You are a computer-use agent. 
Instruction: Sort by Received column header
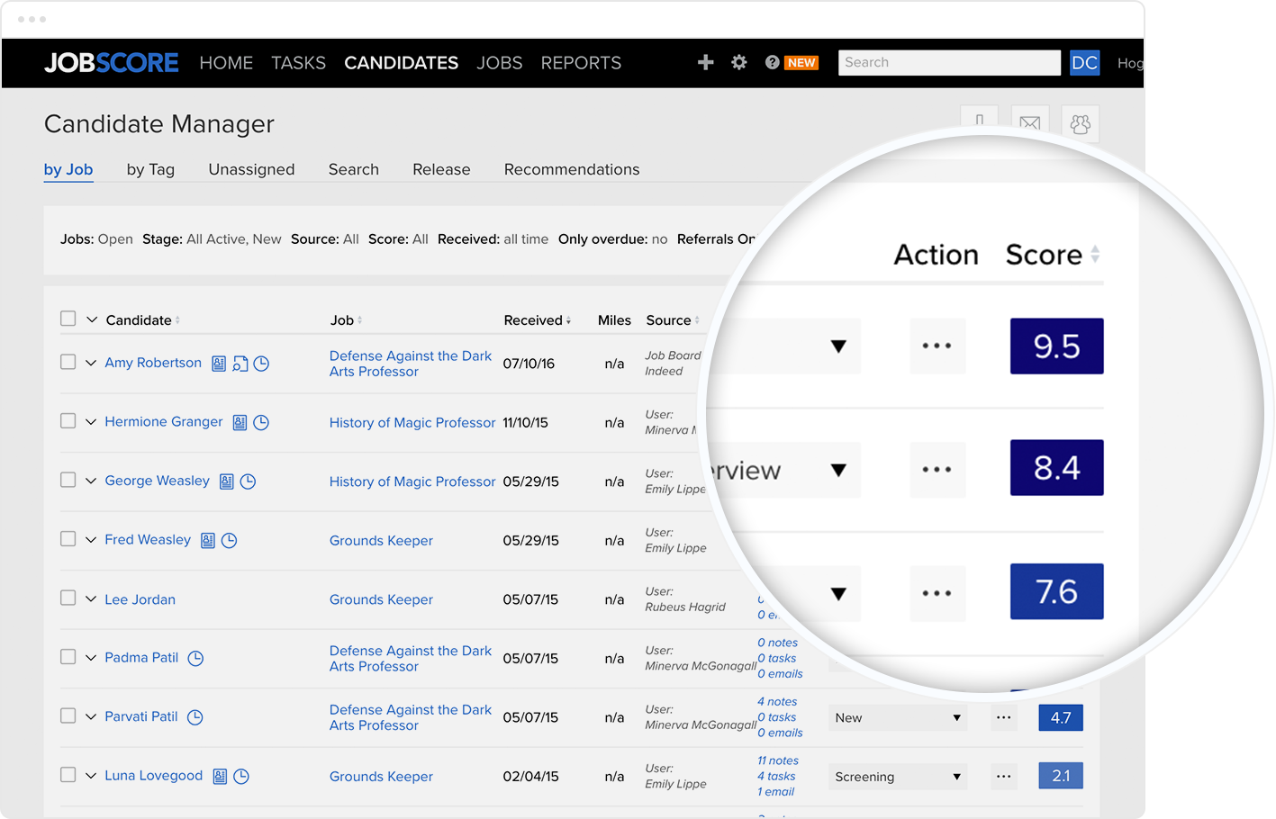point(538,320)
